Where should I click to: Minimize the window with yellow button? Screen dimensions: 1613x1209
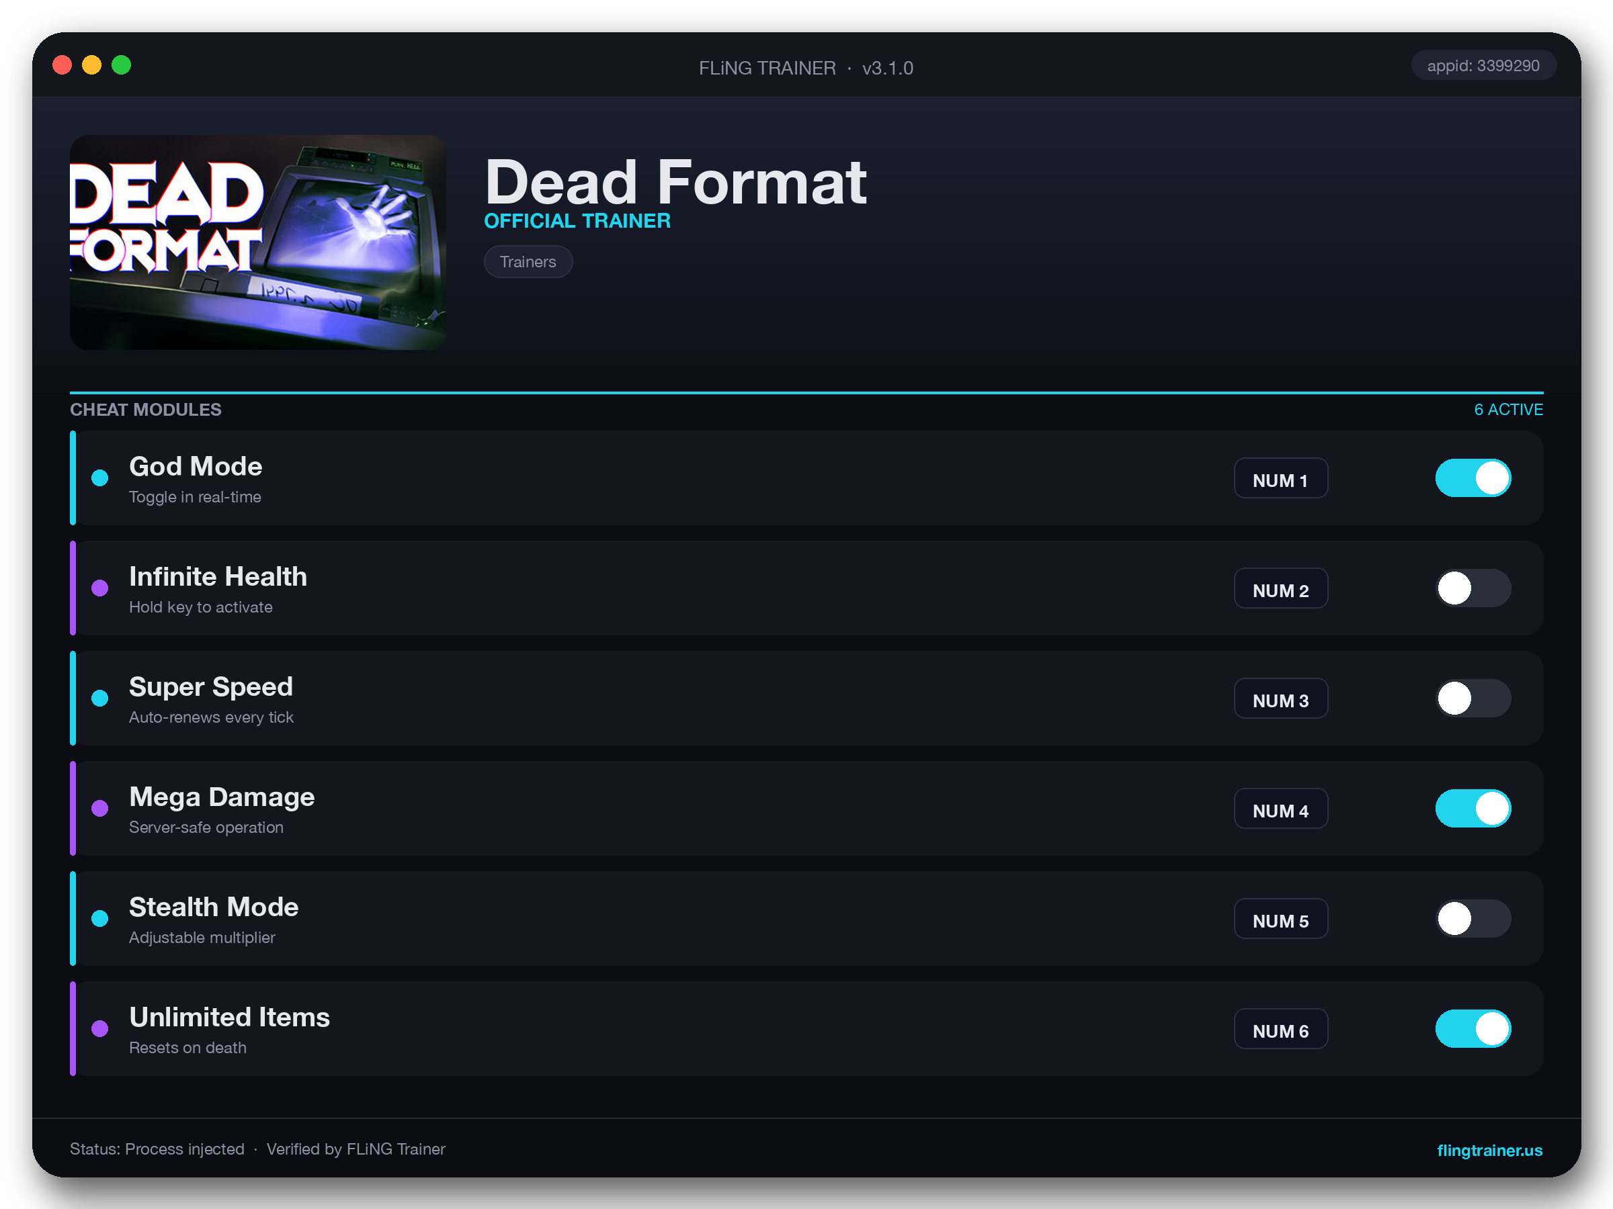pos(92,65)
